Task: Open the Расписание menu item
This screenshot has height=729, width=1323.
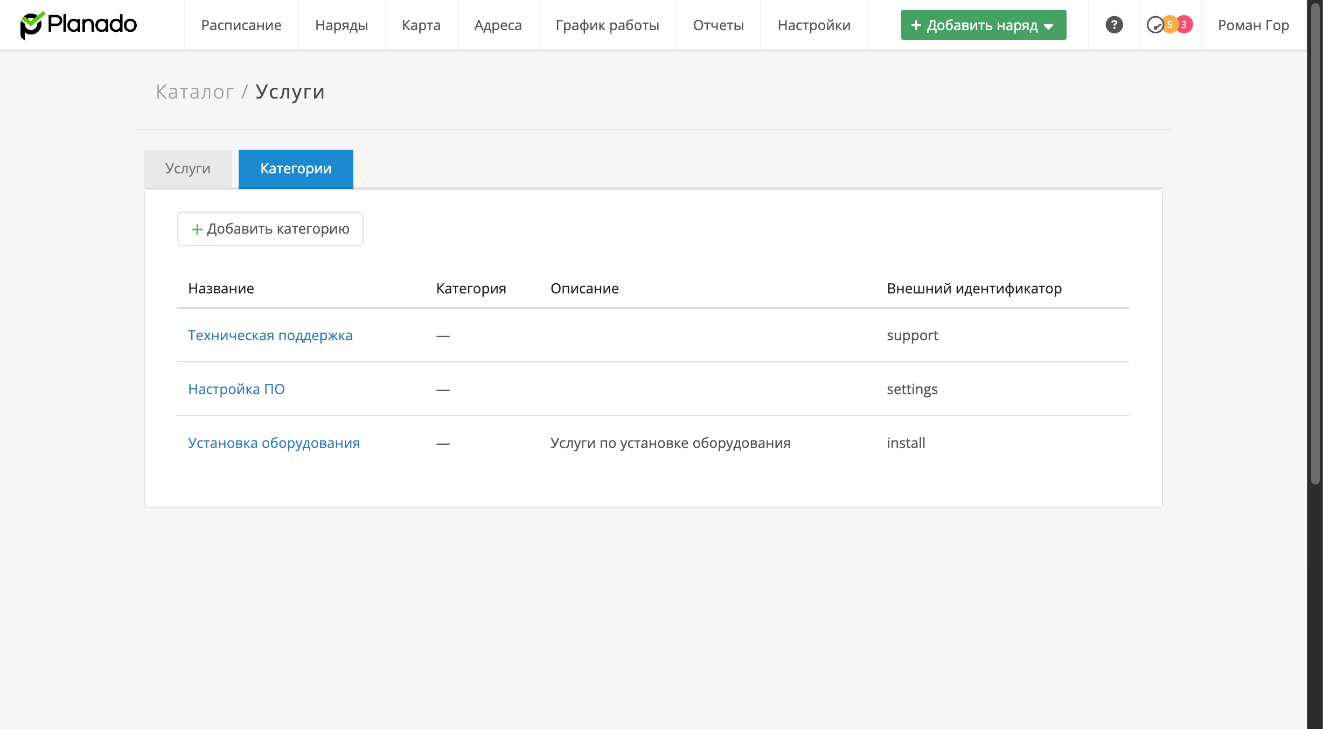Action: pos(241,25)
